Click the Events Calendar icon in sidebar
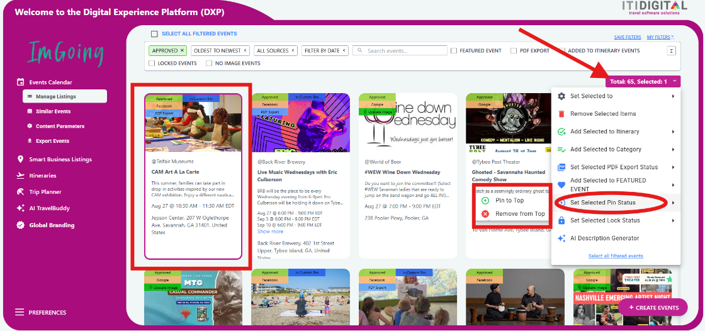Viewport: 705px width, 331px height. [20, 82]
